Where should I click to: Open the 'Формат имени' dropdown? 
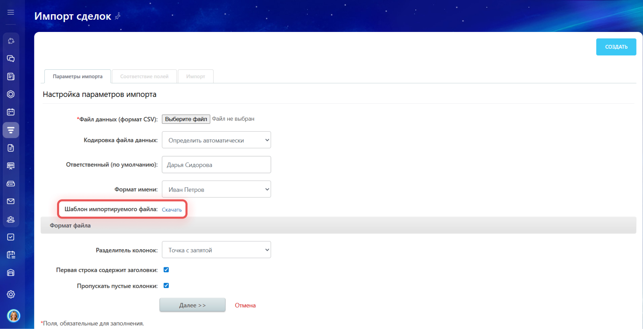[x=216, y=189]
